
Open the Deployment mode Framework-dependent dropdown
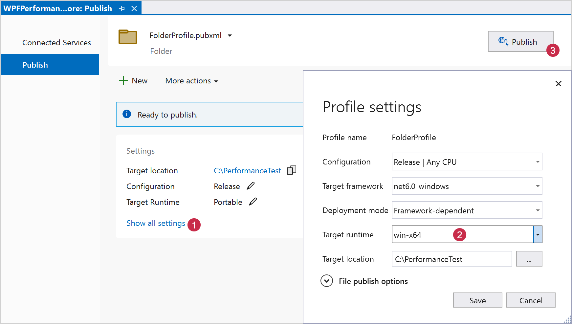(467, 210)
